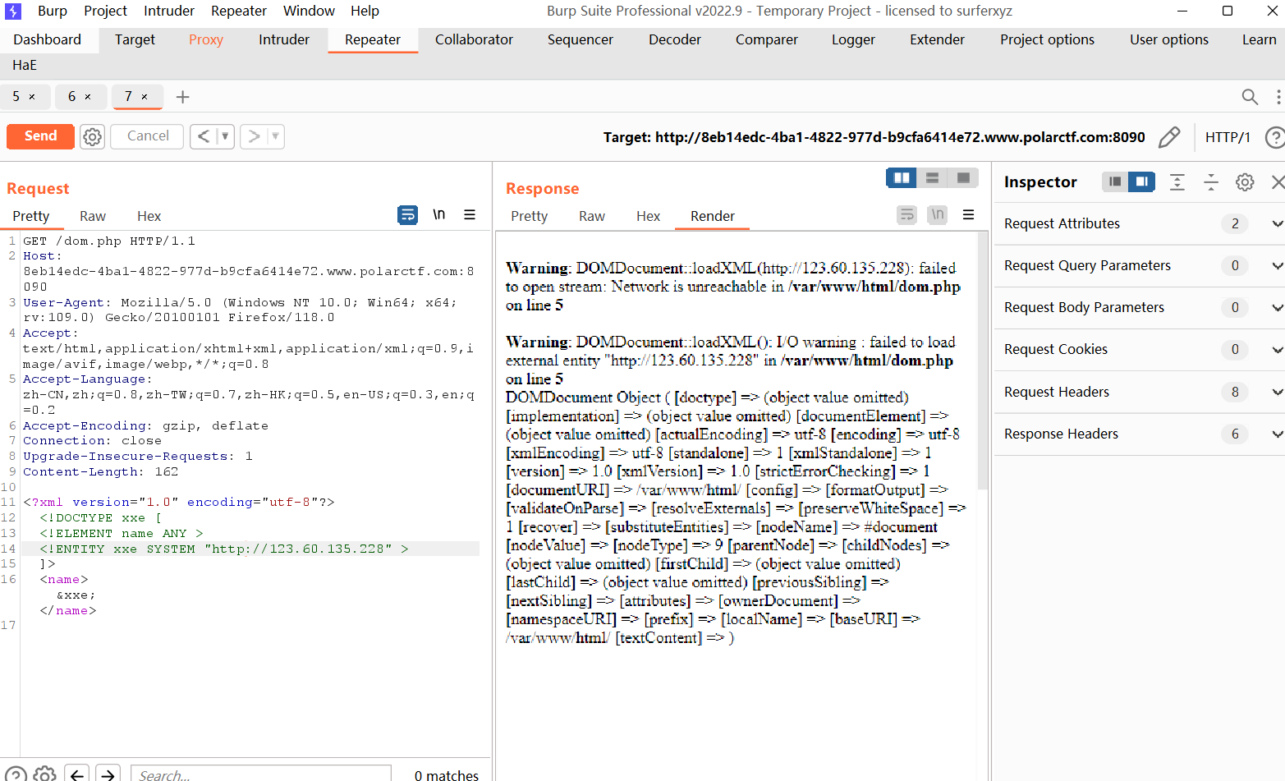Image resolution: width=1285 pixels, height=781 pixels.
Task: Open the Project menu
Action: [x=105, y=11]
